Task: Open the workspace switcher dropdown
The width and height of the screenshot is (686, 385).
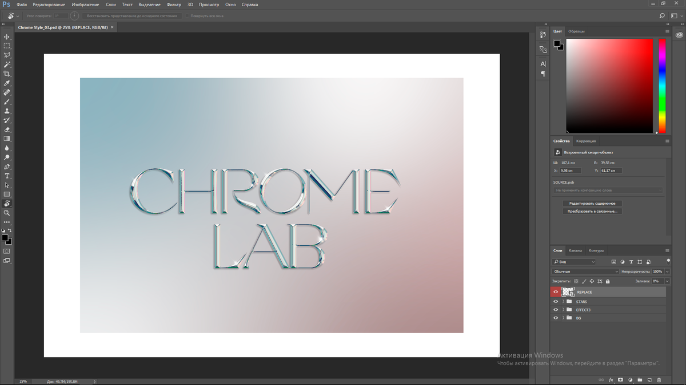Action: (676, 16)
